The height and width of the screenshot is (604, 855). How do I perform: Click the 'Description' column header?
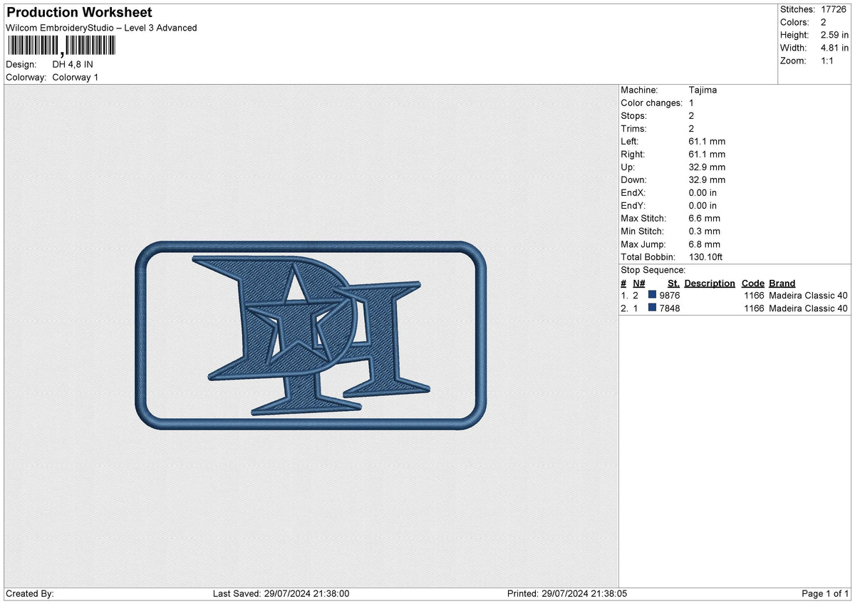click(710, 283)
